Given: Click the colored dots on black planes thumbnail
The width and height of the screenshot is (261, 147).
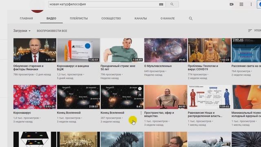Looking at the screenshot, I should point(35,139).
